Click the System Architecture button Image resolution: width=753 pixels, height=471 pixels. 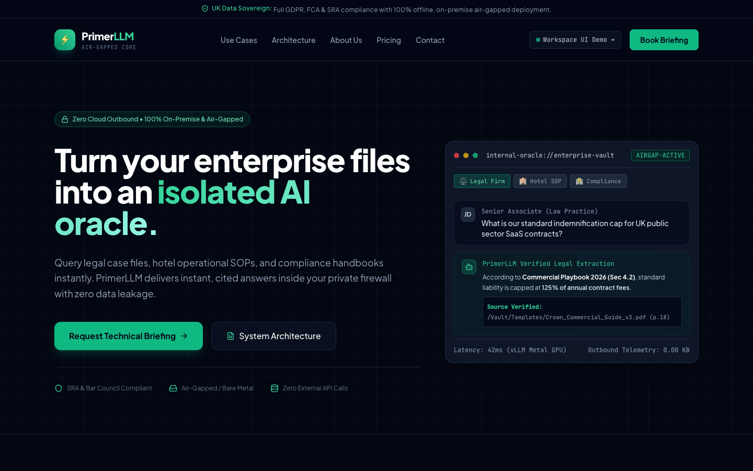[273, 336]
